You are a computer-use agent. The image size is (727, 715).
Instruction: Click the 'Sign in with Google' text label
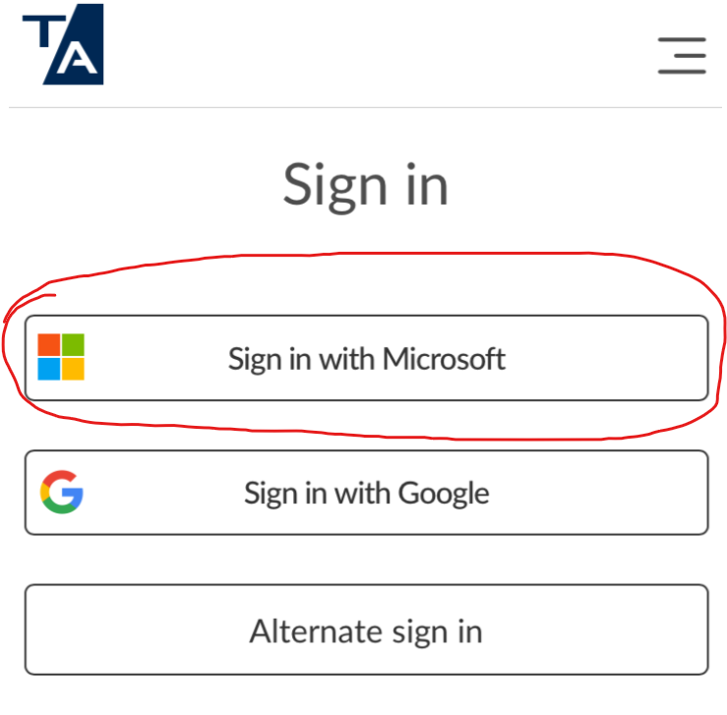click(366, 494)
